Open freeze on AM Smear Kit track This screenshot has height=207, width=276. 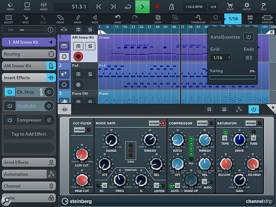point(64,57)
